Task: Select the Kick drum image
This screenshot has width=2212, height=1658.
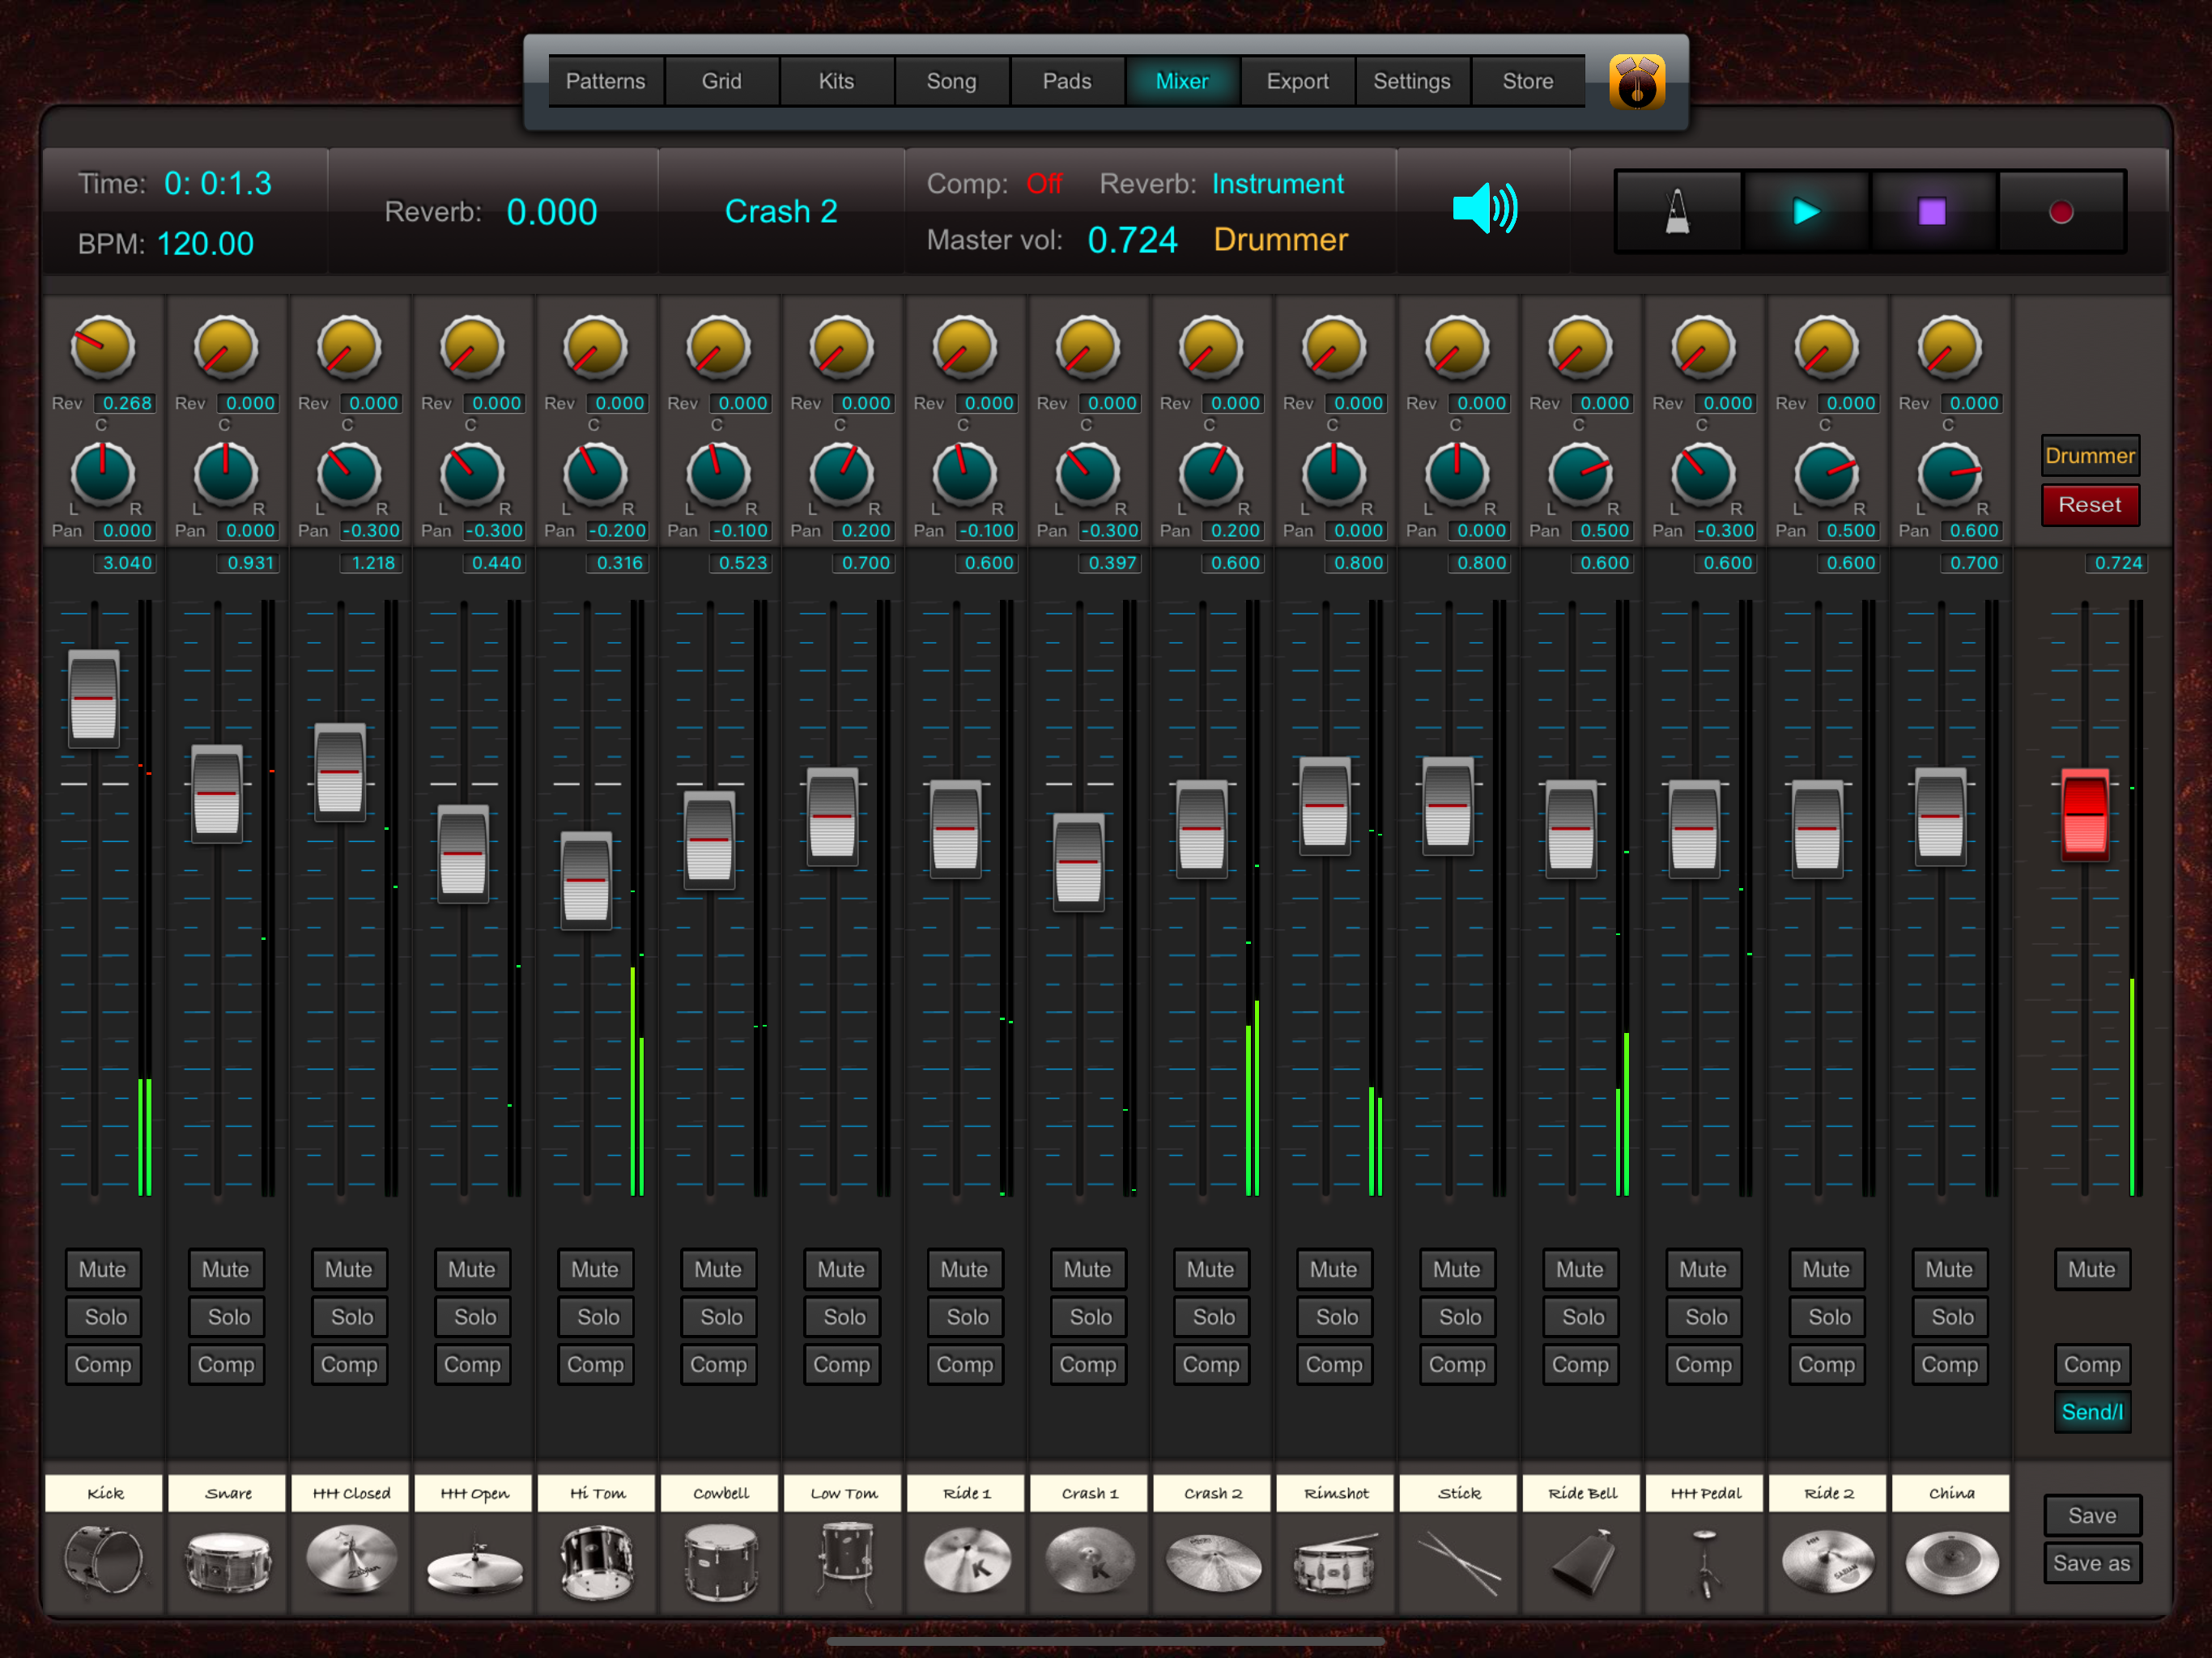Action: click(x=104, y=1560)
